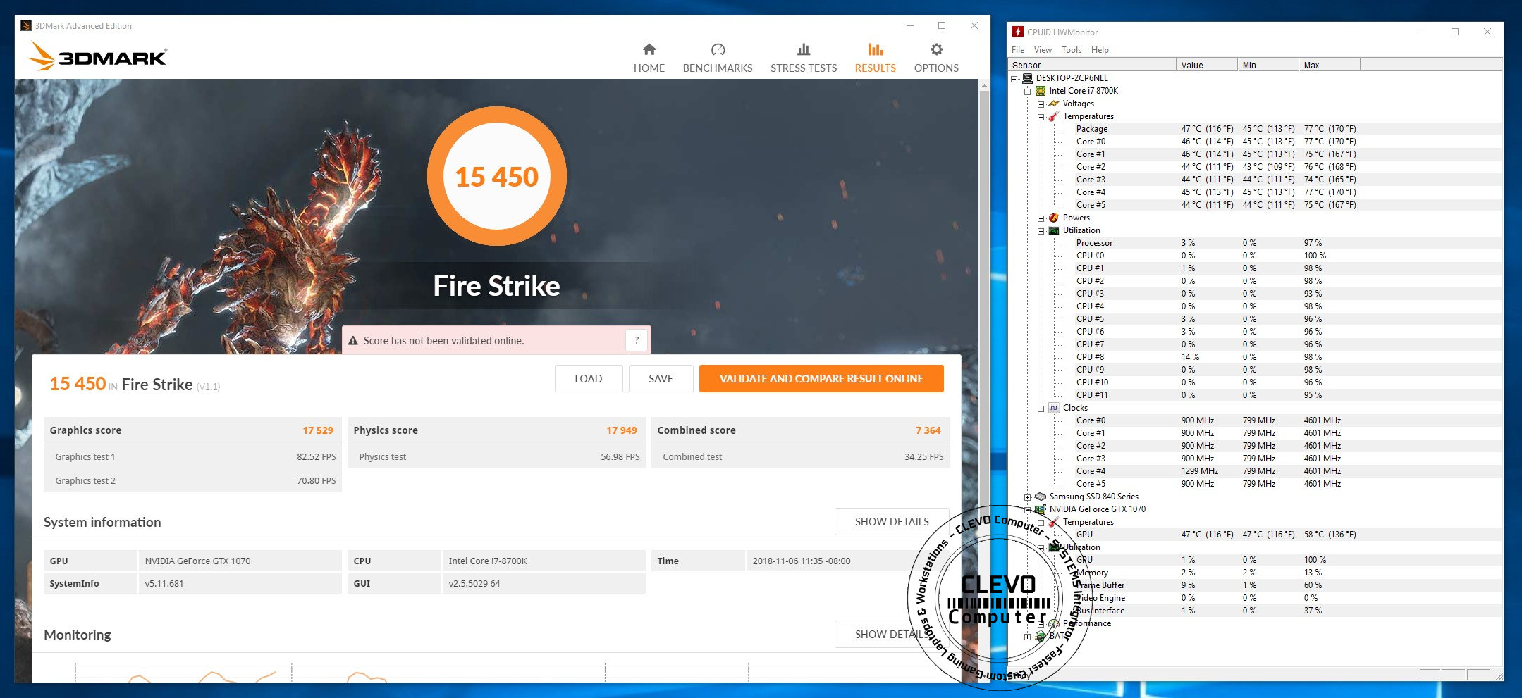Click the 3DMark logo
Screen dimensions: 1522x698
tap(97, 56)
